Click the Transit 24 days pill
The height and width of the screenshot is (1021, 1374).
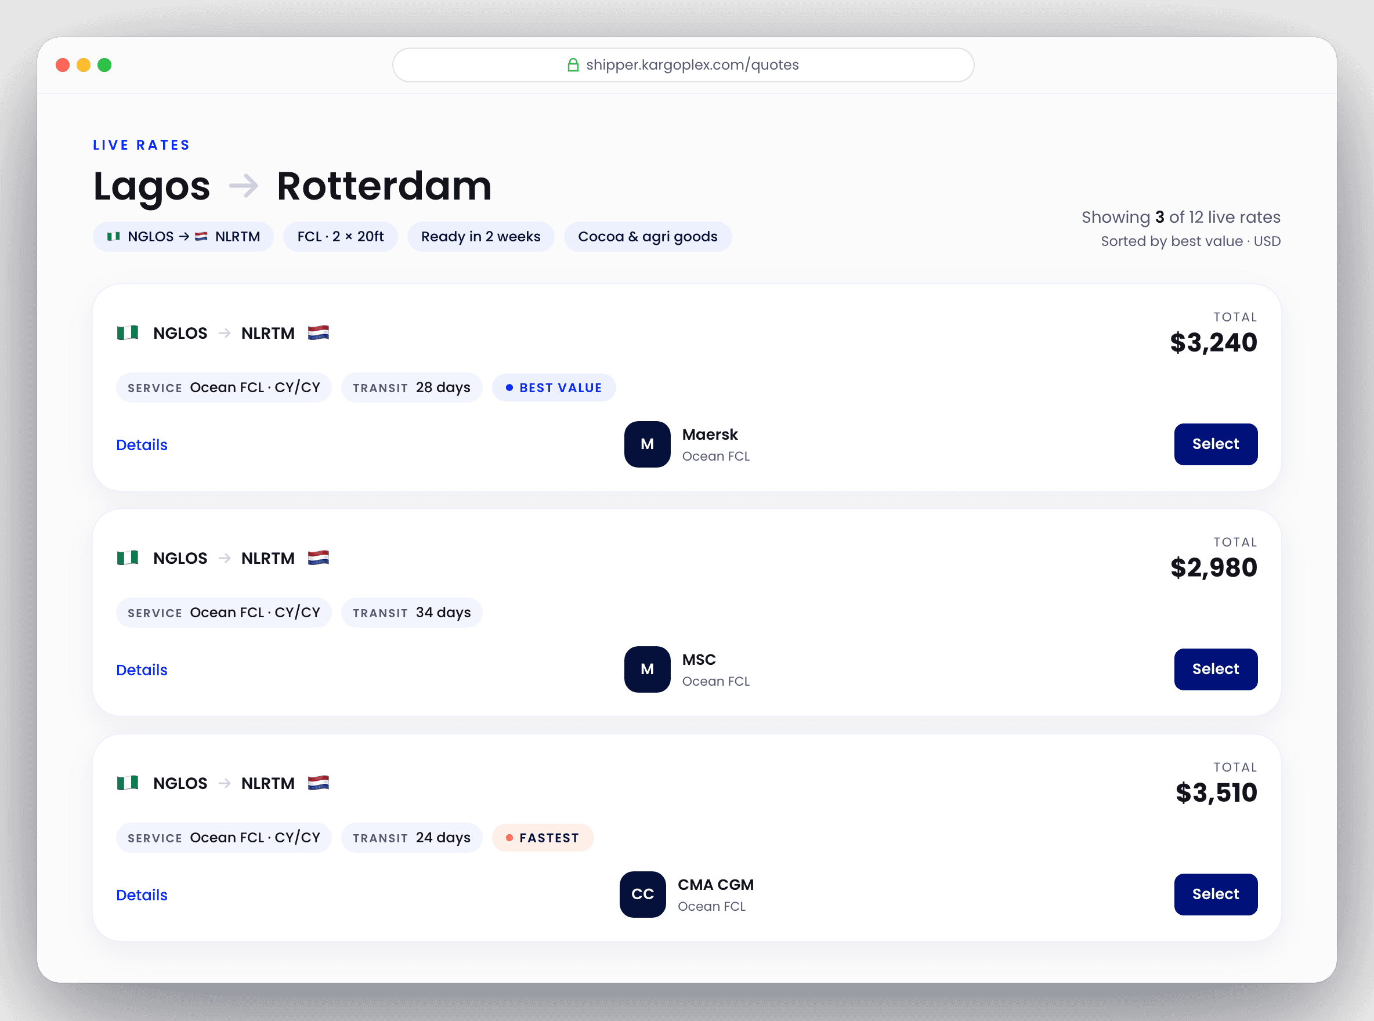411,838
